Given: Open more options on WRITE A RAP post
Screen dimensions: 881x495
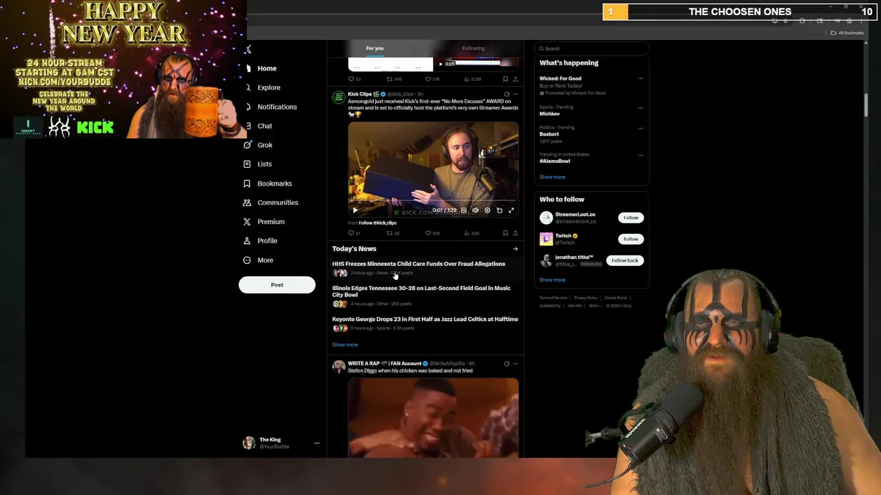Looking at the screenshot, I should pos(516,364).
